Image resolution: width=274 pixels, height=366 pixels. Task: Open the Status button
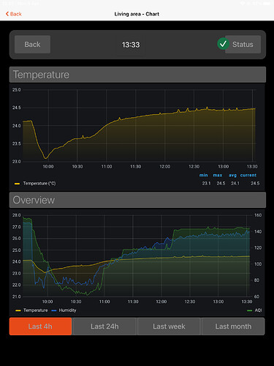click(x=243, y=45)
